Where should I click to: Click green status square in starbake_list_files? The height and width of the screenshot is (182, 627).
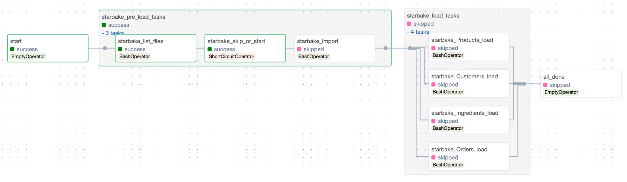120,49
